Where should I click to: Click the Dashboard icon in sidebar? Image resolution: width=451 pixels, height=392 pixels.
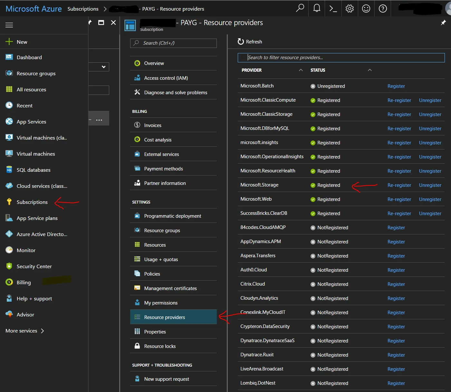(x=9, y=57)
